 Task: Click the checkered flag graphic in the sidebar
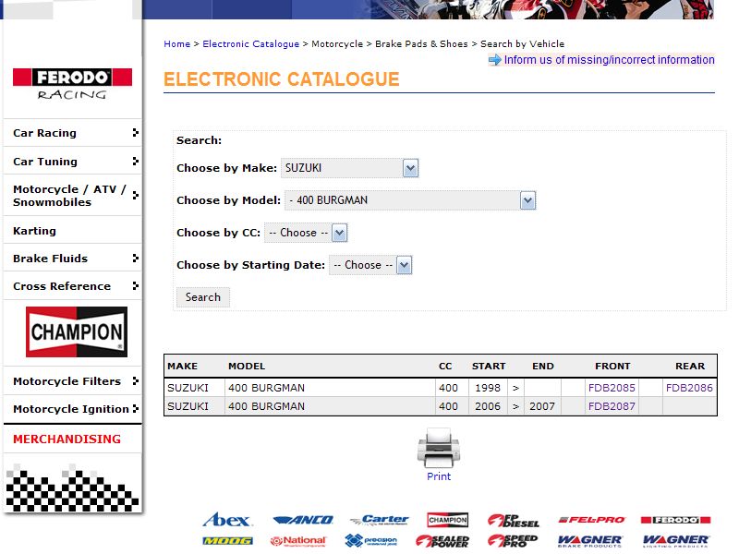point(72,488)
